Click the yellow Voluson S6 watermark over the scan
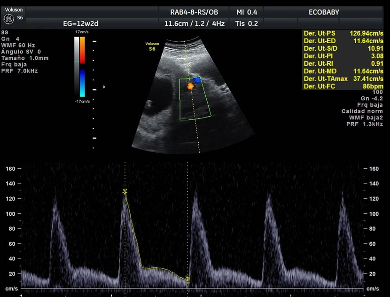 coord(152,46)
